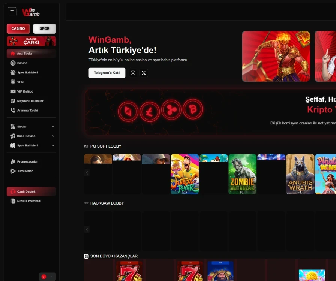Image resolution: width=336 pixels, height=281 pixels.
Task: Click the Son Büyük Kazançlar icon
Action: [x=86, y=256]
